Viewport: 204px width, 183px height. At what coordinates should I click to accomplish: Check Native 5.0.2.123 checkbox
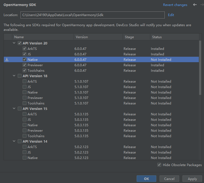pyautogui.click(x=25, y=158)
